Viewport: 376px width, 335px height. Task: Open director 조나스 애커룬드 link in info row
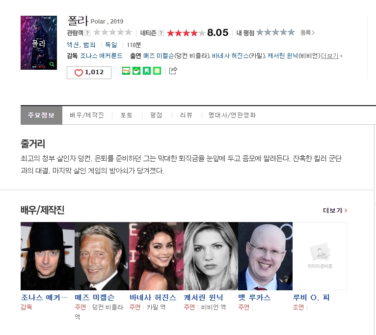tap(101, 56)
